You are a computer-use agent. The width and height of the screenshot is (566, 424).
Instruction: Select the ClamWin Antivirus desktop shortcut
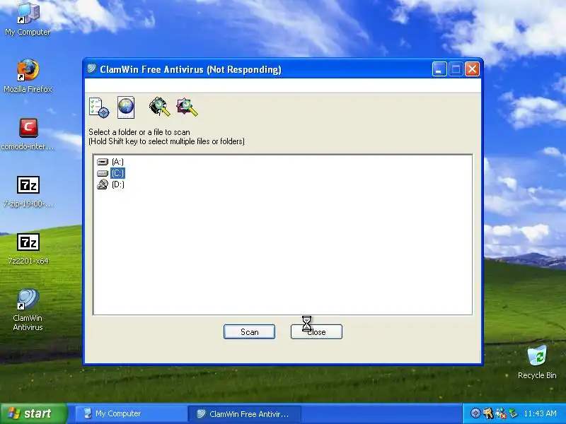pos(28,310)
